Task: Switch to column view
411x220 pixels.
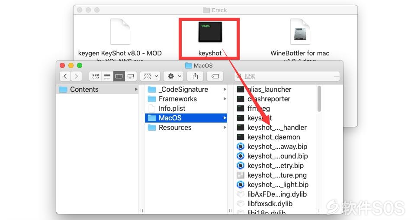Action: point(119,76)
